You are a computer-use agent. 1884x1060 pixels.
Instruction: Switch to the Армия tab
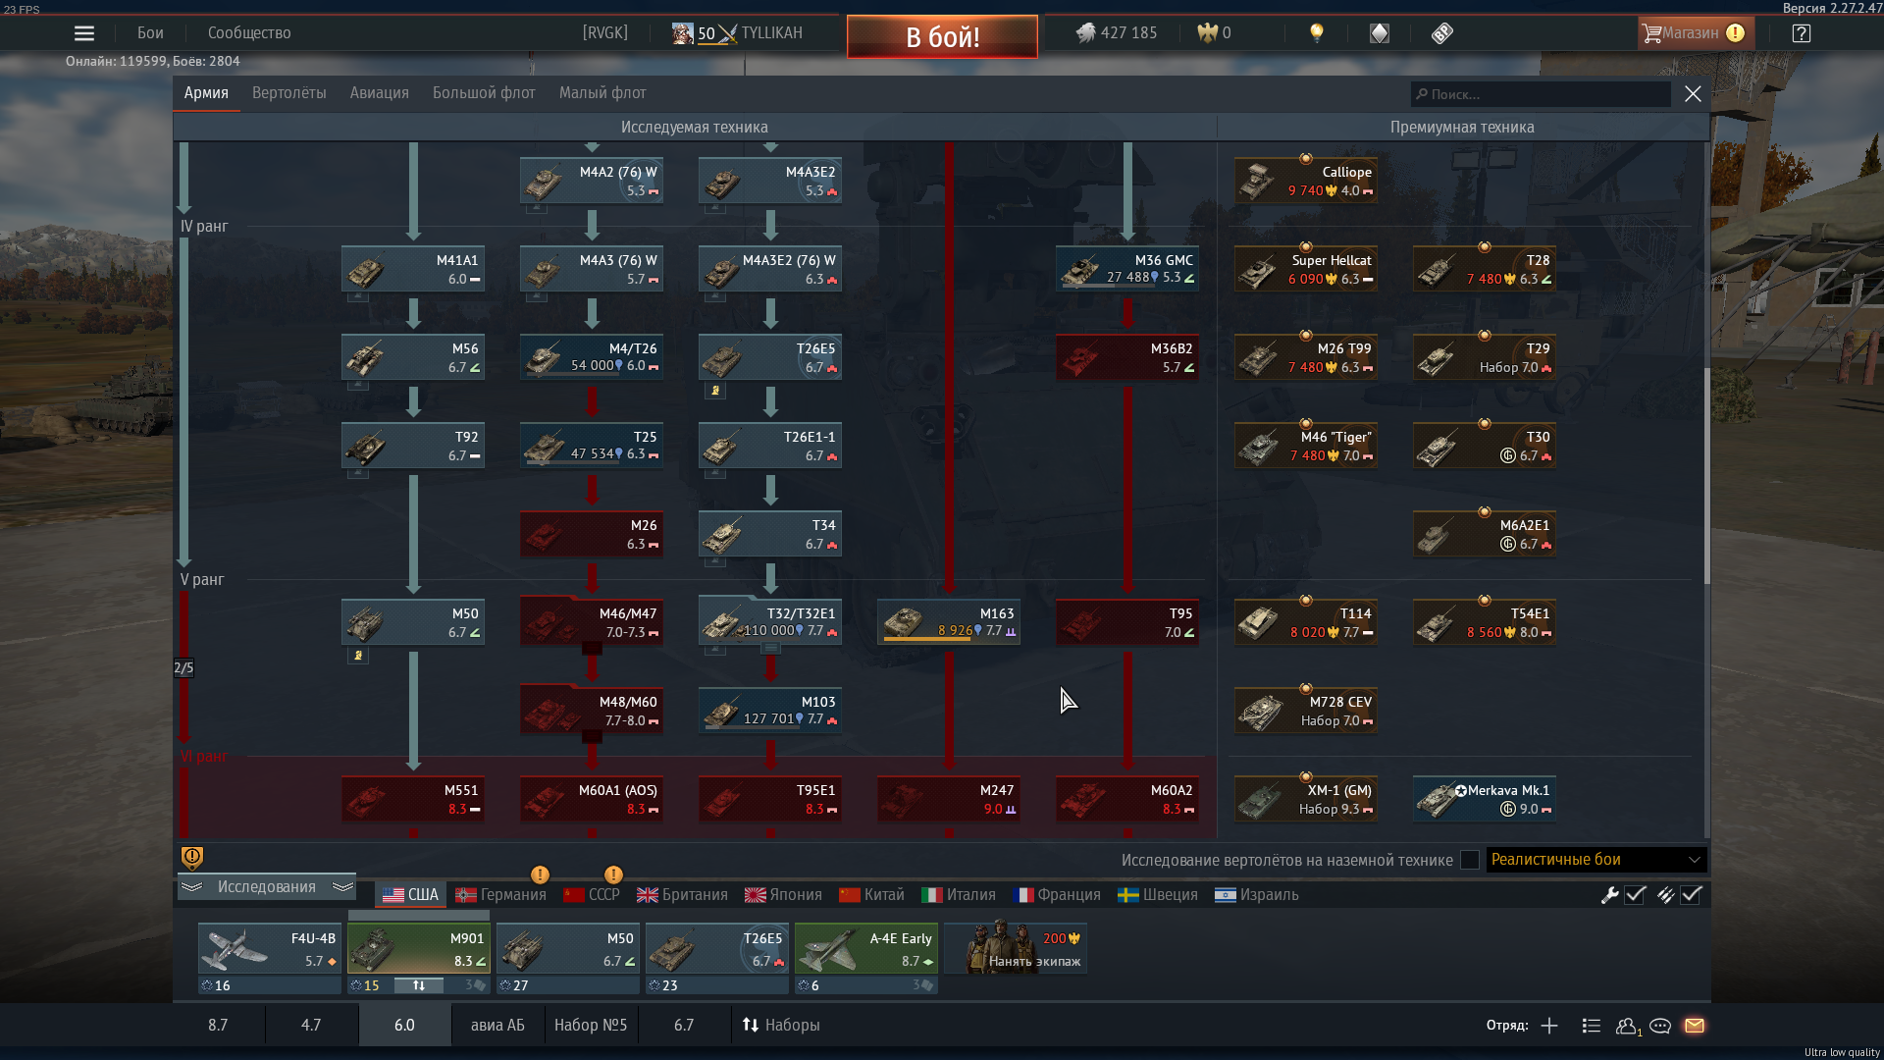206,93
